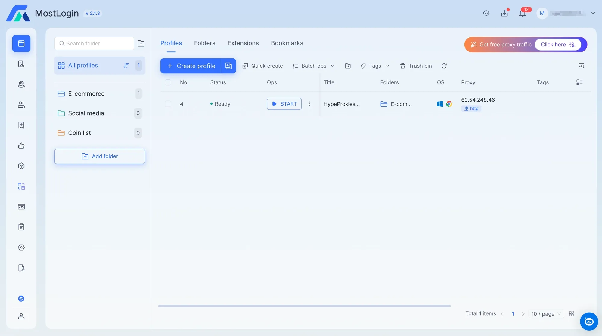Click the notification bell icon
The image size is (602, 336).
click(523, 14)
